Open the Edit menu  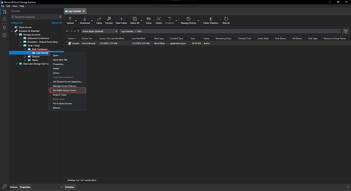8,6
